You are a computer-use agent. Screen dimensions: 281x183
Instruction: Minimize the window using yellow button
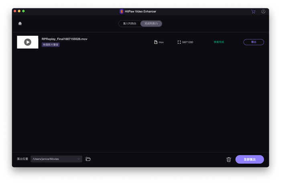[x=20, y=11]
